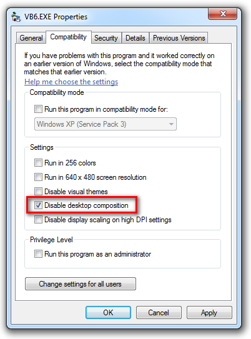Click the compatibility mode dropdown arrow
251x339 pixels.
[171, 124]
